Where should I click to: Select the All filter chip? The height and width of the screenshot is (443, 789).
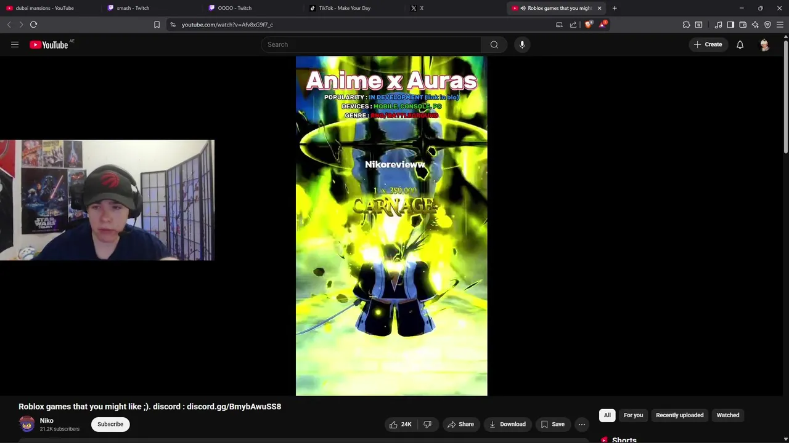pos(607,415)
